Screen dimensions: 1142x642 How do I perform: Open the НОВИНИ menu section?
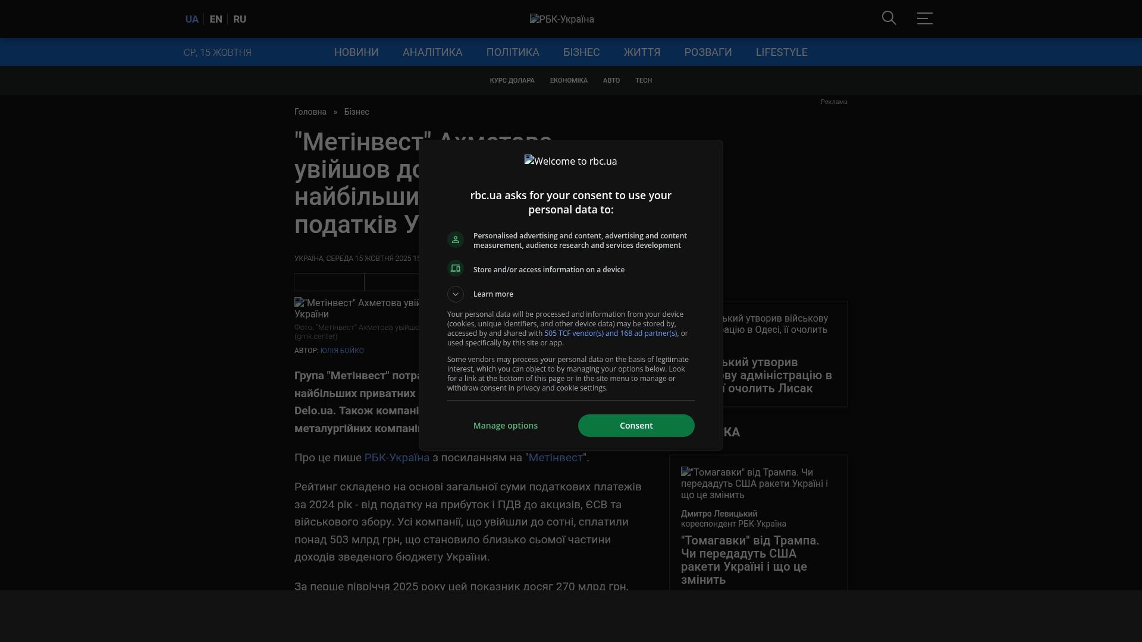click(356, 52)
